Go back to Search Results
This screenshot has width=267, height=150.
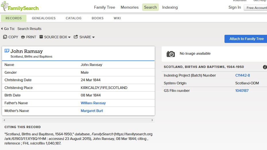click(29, 29)
